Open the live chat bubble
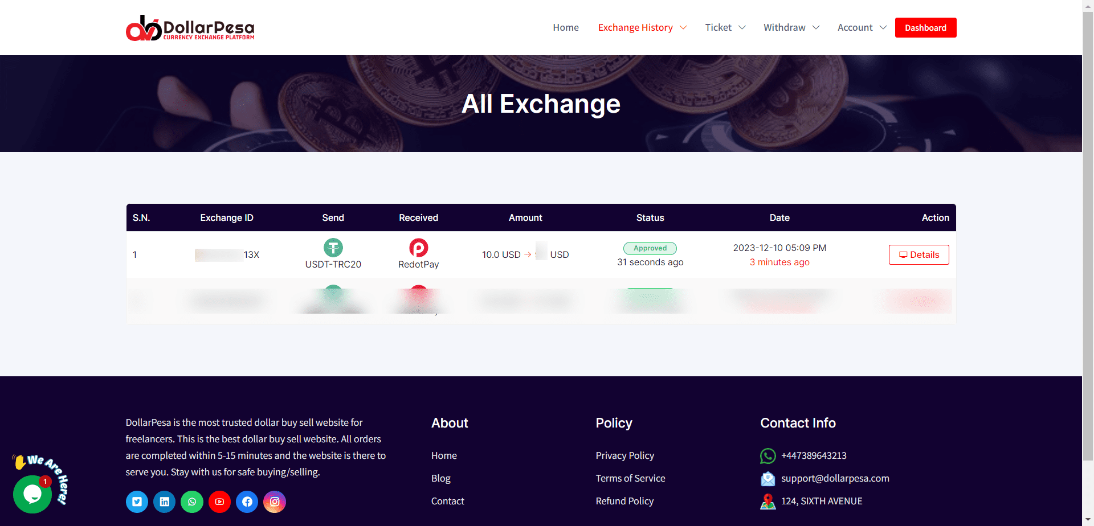Screen dimensions: 1094x526 coord(32,494)
